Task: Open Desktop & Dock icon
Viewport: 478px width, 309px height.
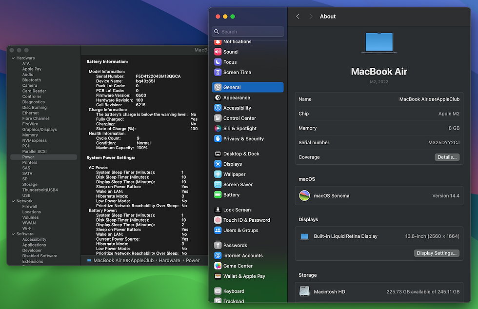Action: point(218,154)
